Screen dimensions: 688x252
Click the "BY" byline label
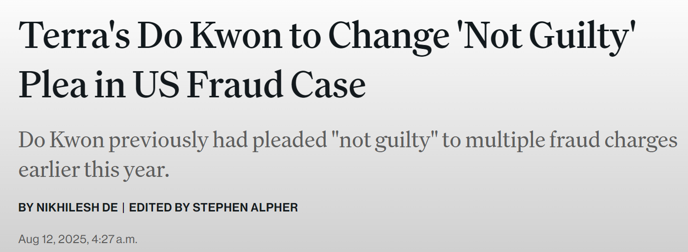(x=25, y=208)
